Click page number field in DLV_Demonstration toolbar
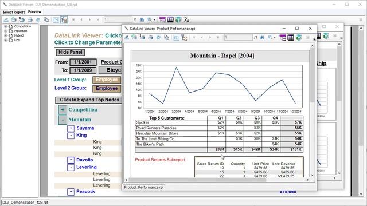Viewport: 367px width, 206px height. pos(118,19)
